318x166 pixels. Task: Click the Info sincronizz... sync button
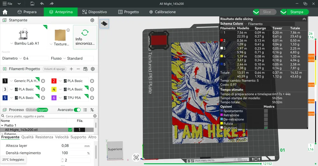click(x=85, y=37)
